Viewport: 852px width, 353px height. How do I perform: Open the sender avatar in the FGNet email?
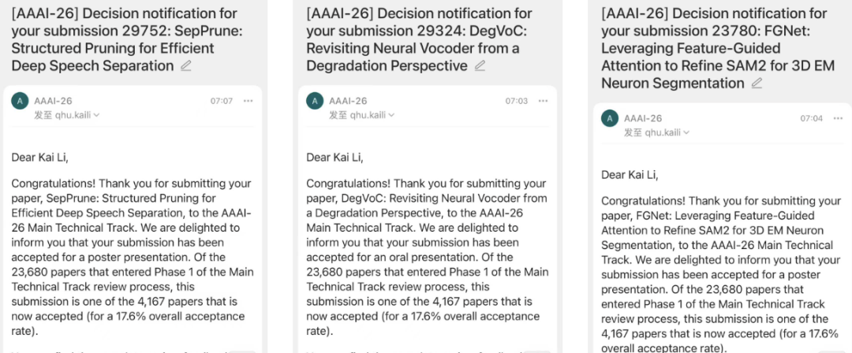610,118
